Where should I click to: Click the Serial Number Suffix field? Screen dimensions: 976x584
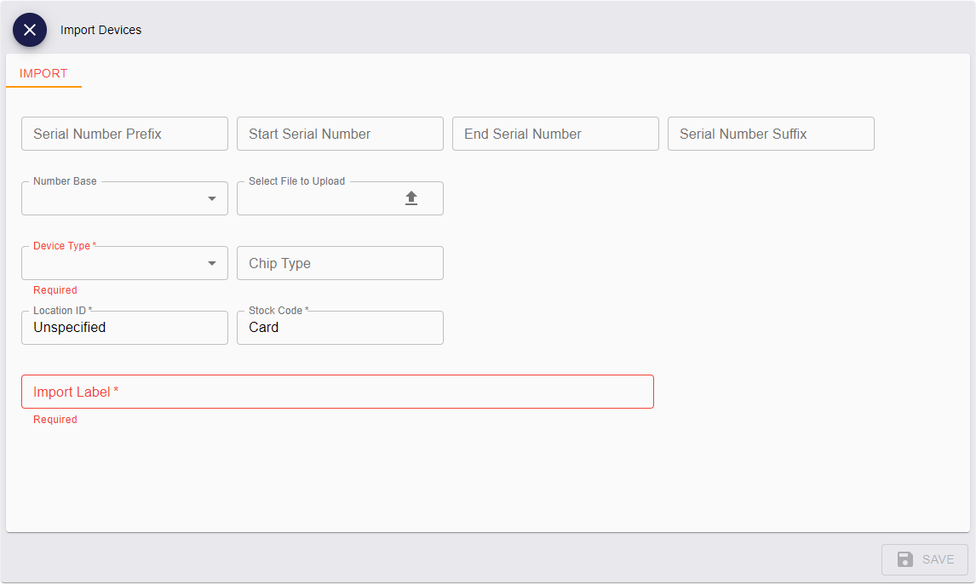771,134
